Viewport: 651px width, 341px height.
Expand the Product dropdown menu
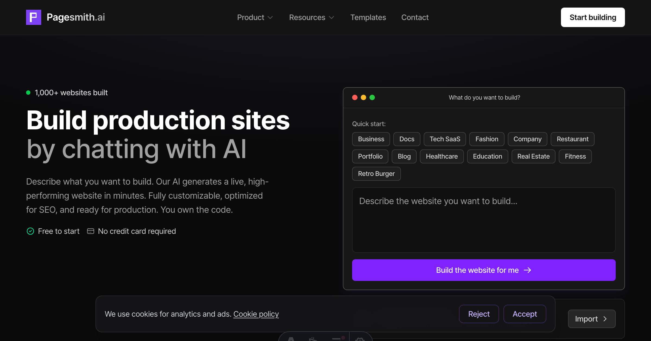tap(255, 17)
